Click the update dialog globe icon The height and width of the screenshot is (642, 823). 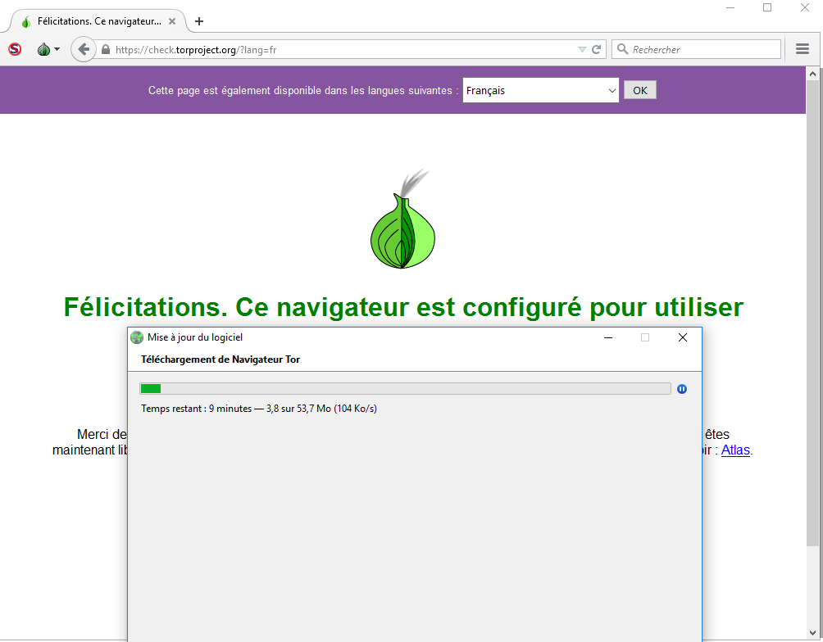point(137,337)
